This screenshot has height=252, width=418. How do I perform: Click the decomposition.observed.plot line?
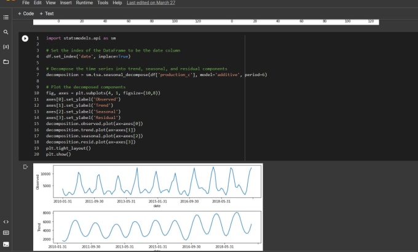[95, 124]
